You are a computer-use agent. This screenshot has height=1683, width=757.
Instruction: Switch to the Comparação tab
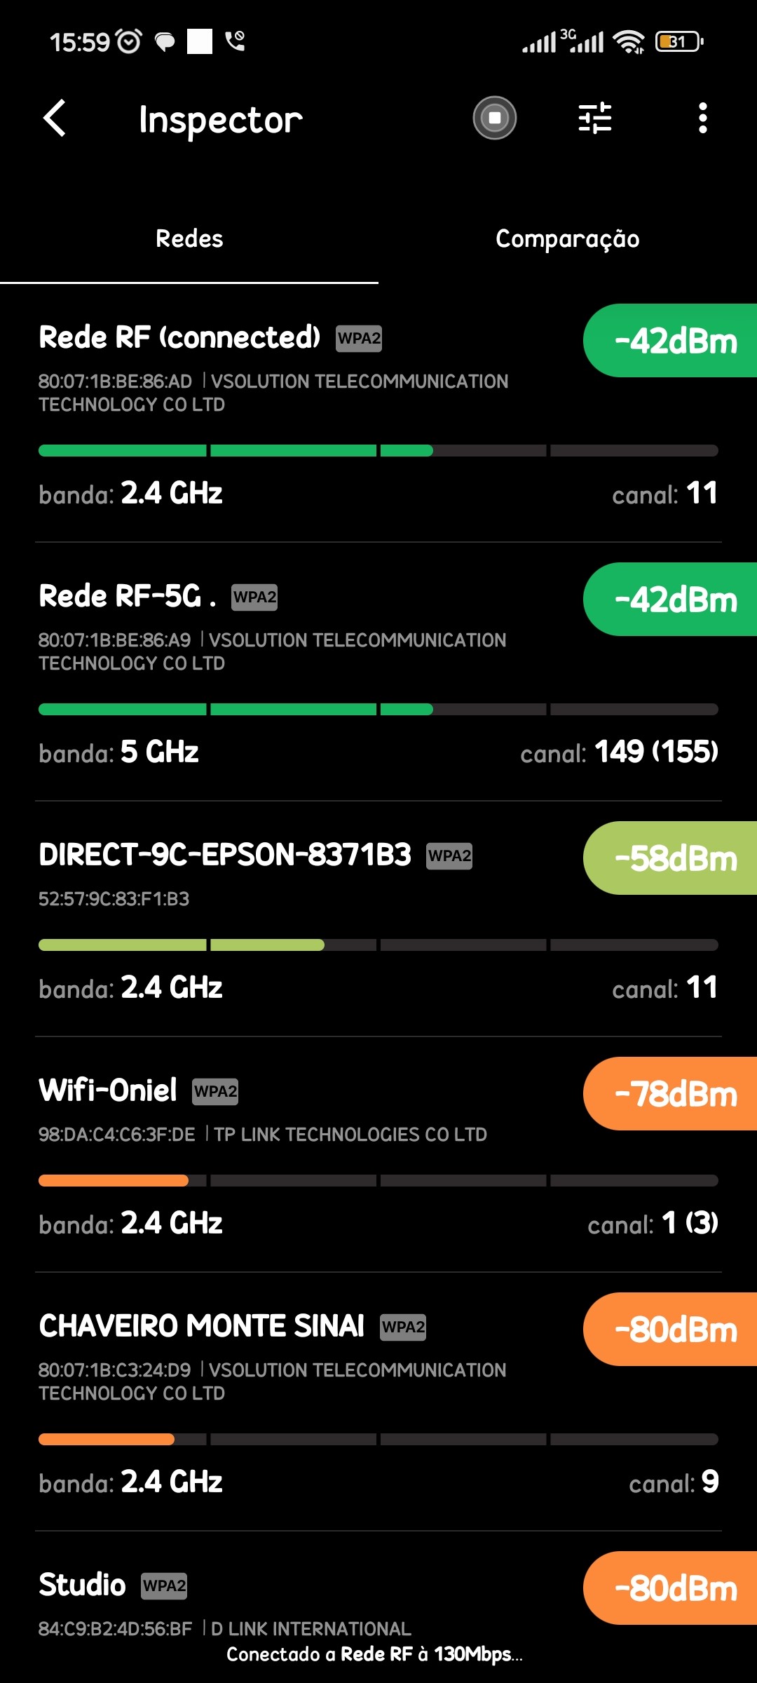coord(567,239)
